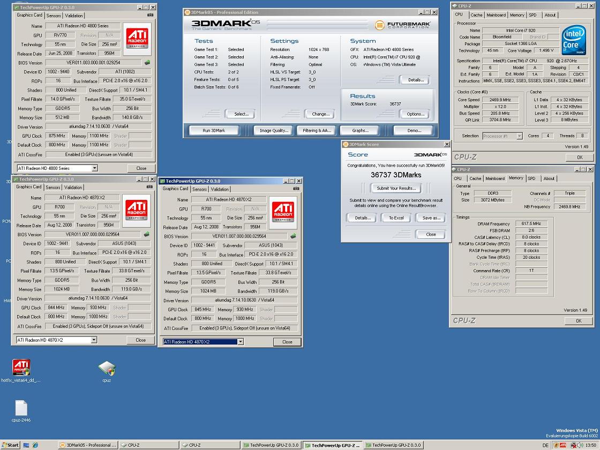
Task: Click the '36737 3DMarks' score text
Action: [x=396, y=175]
